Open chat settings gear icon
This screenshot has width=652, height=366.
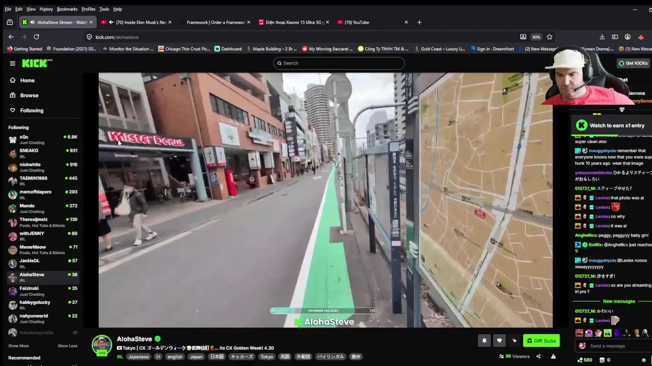644,360
